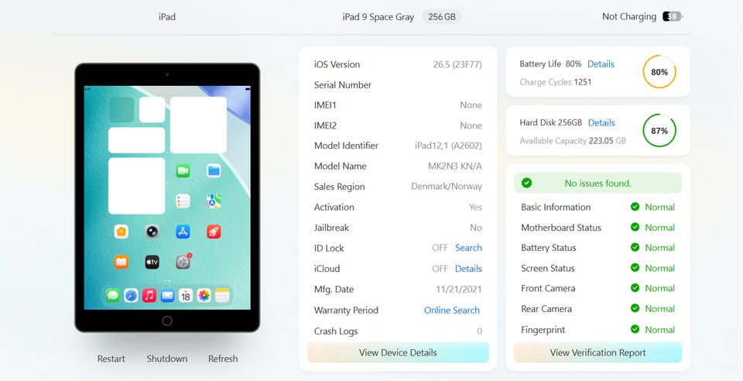Open Battery Life Details link
Screen dimensions: 743x381
point(601,64)
